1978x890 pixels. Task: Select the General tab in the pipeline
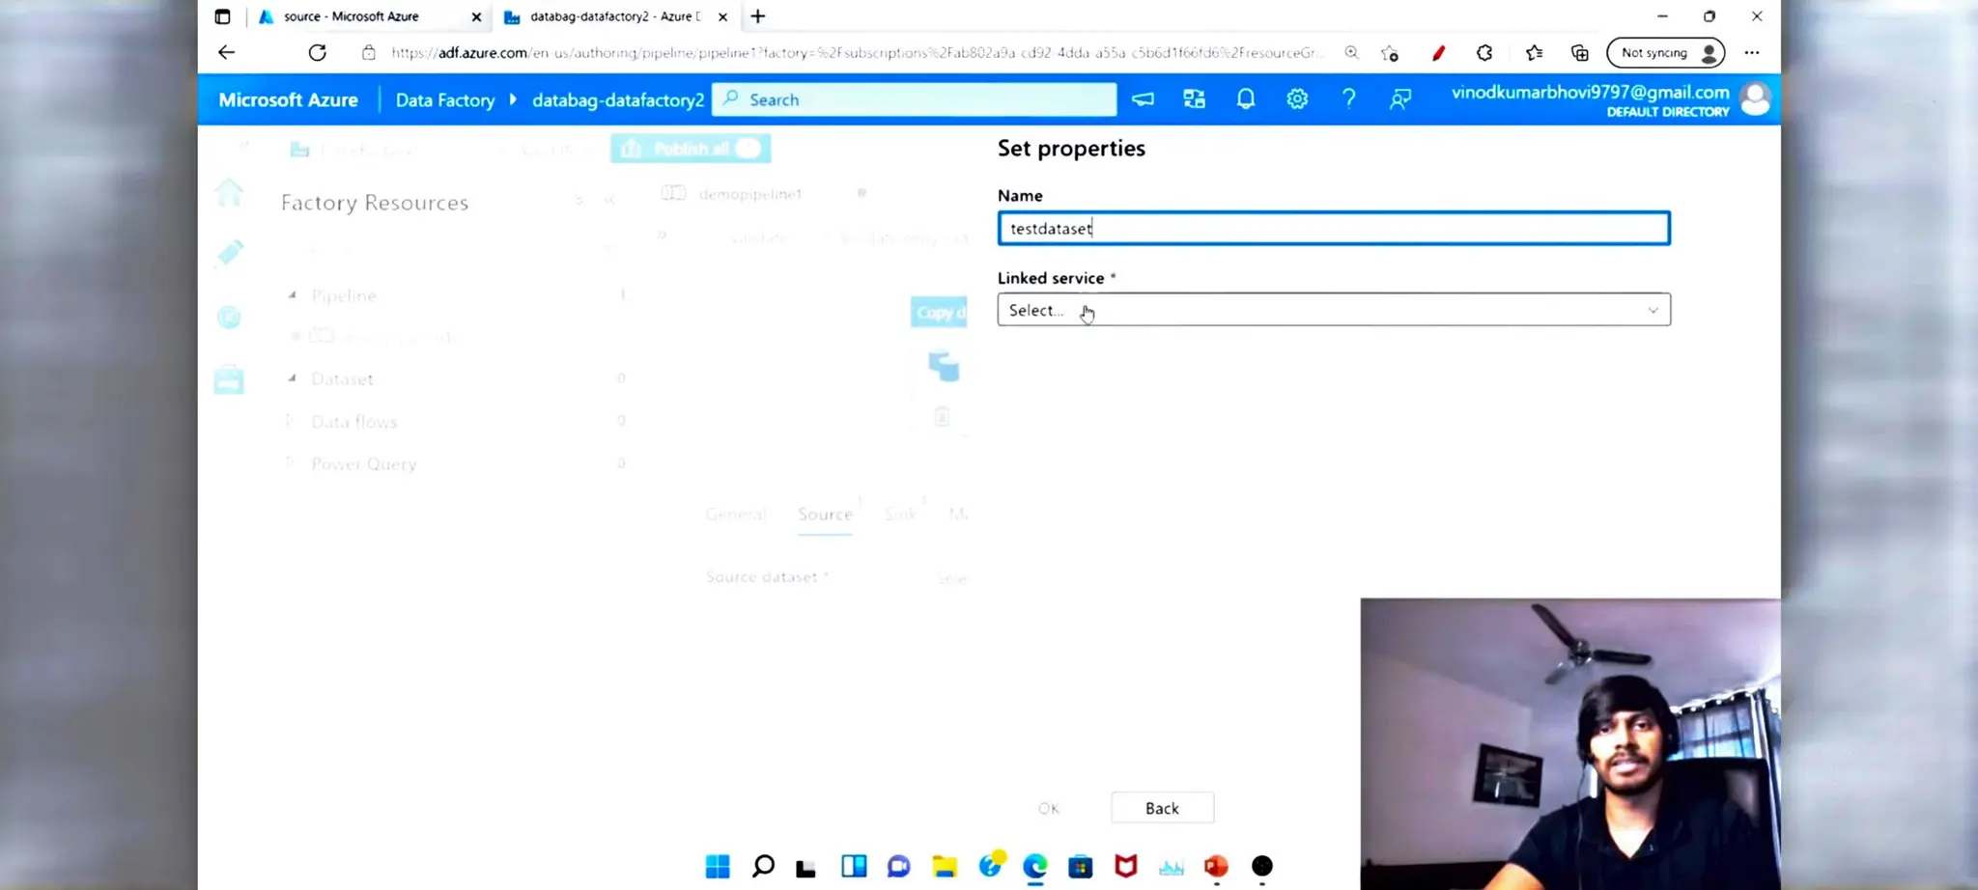[736, 515]
